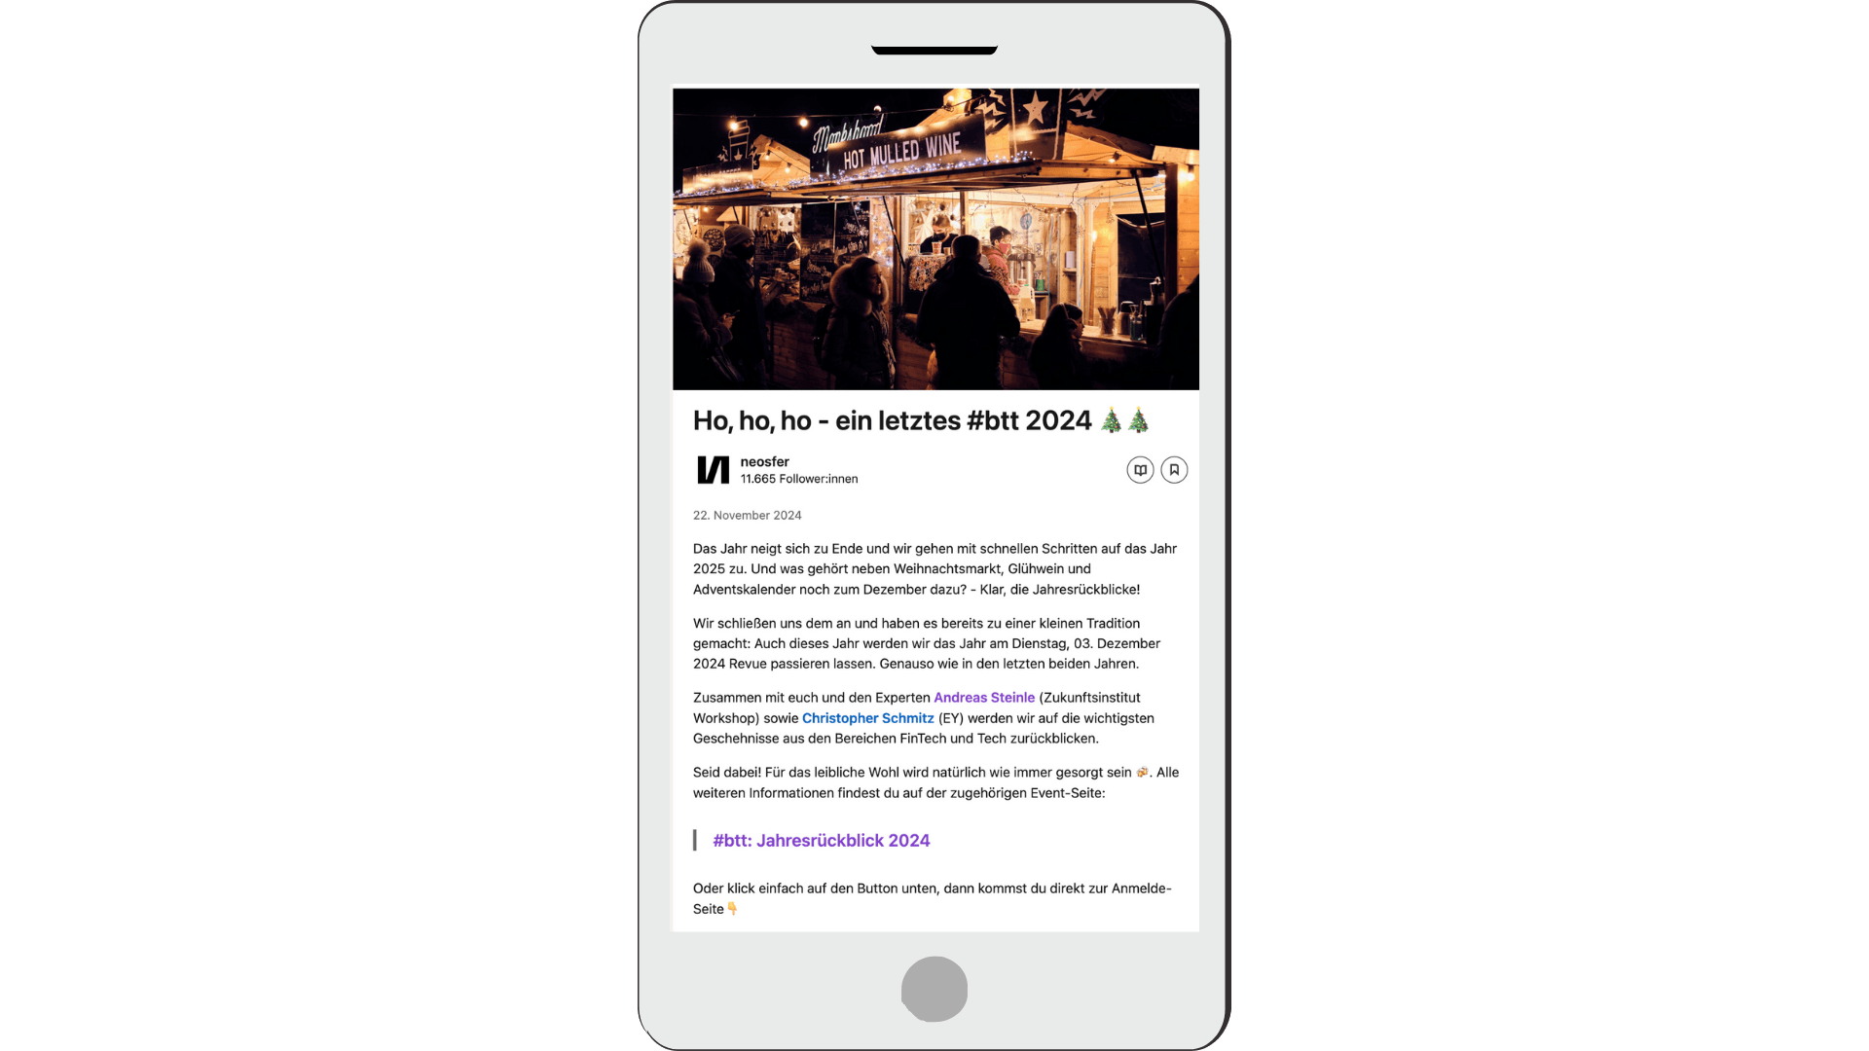Click the neosfer publication name

(x=764, y=460)
